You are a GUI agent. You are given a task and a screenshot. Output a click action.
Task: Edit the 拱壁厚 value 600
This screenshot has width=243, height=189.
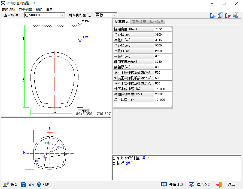pyautogui.click(x=163, y=67)
